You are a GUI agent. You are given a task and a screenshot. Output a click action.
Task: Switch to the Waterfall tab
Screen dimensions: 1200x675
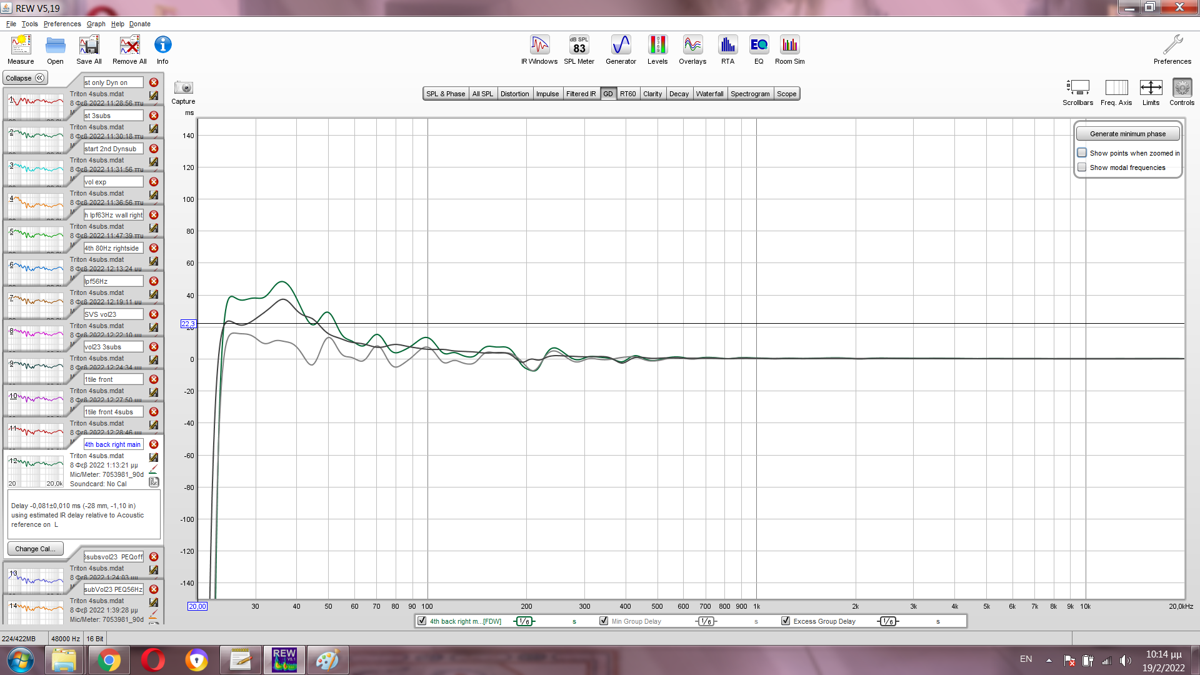(709, 94)
